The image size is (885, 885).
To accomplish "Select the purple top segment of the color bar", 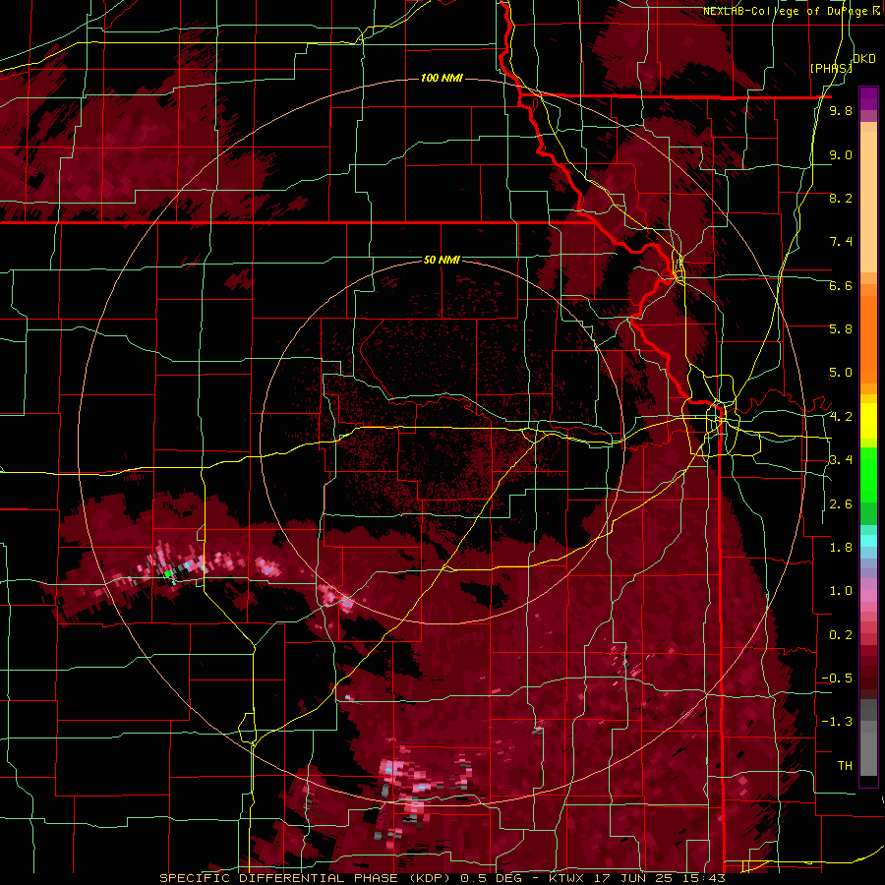I will (868, 98).
